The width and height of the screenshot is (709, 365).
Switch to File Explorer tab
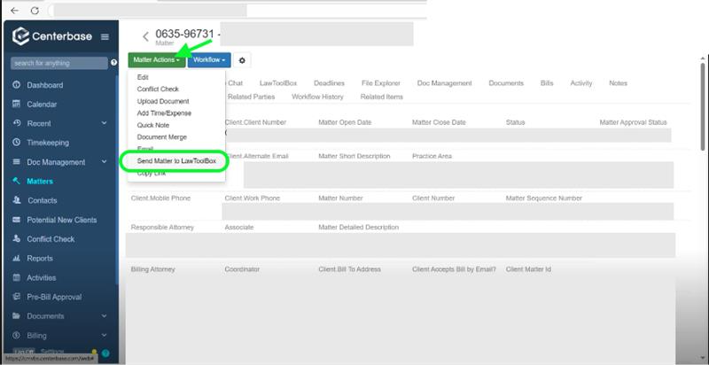[381, 83]
